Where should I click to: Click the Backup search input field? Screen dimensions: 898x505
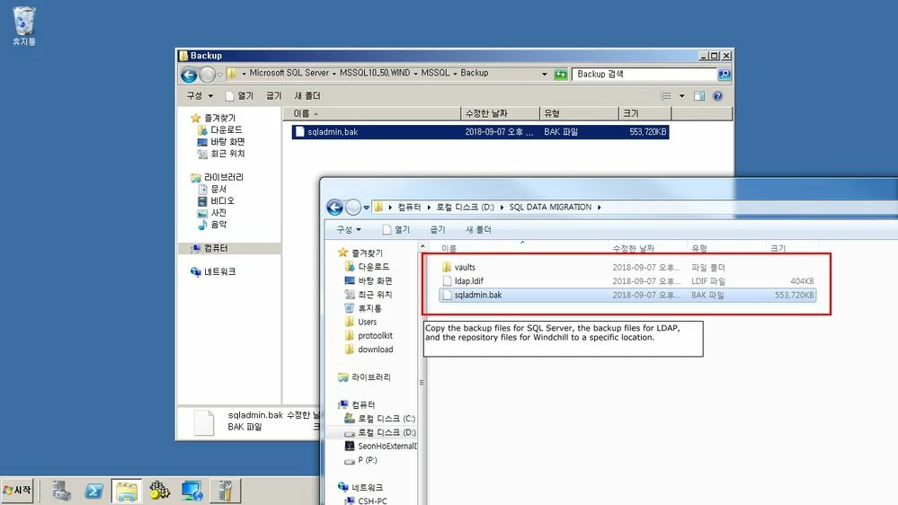[645, 74]
